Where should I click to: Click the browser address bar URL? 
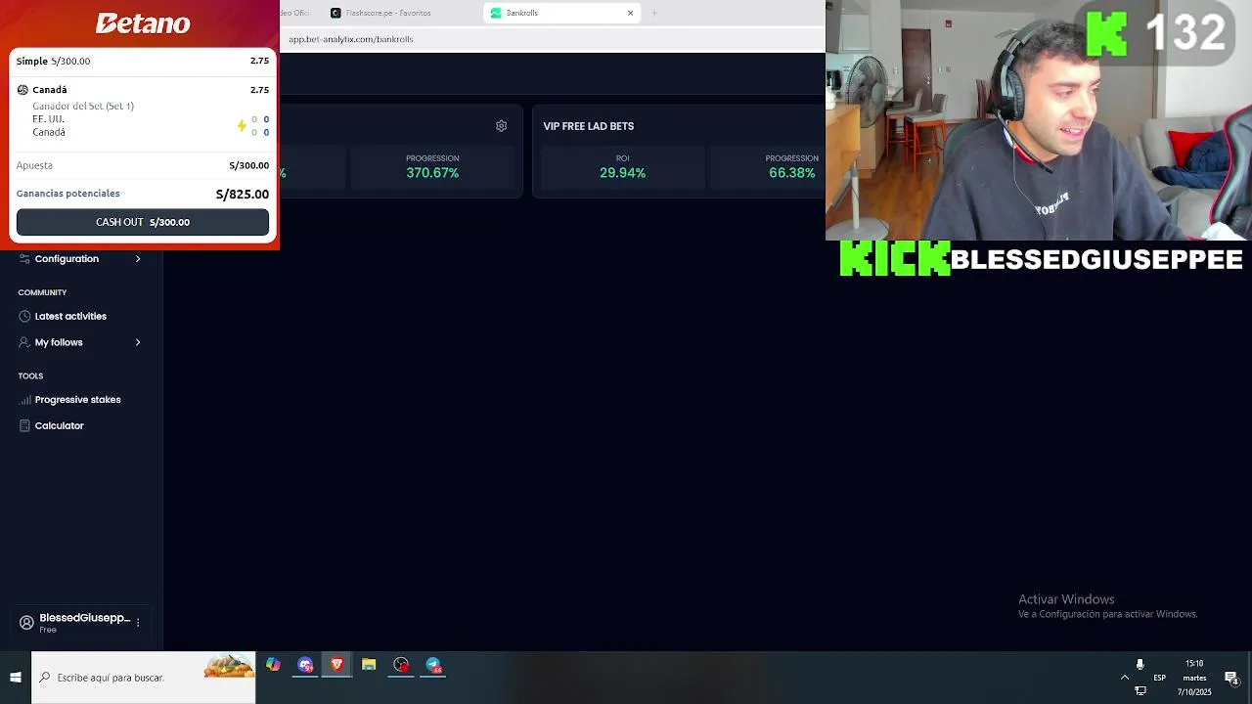351,39
